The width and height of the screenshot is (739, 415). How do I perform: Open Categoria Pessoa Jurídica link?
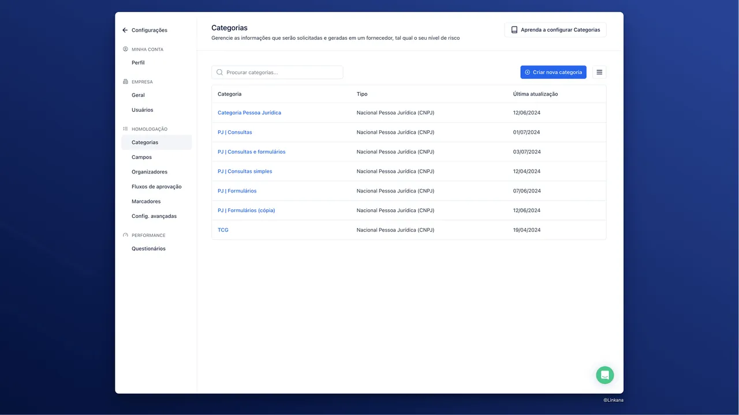click(x=249, y=113)
